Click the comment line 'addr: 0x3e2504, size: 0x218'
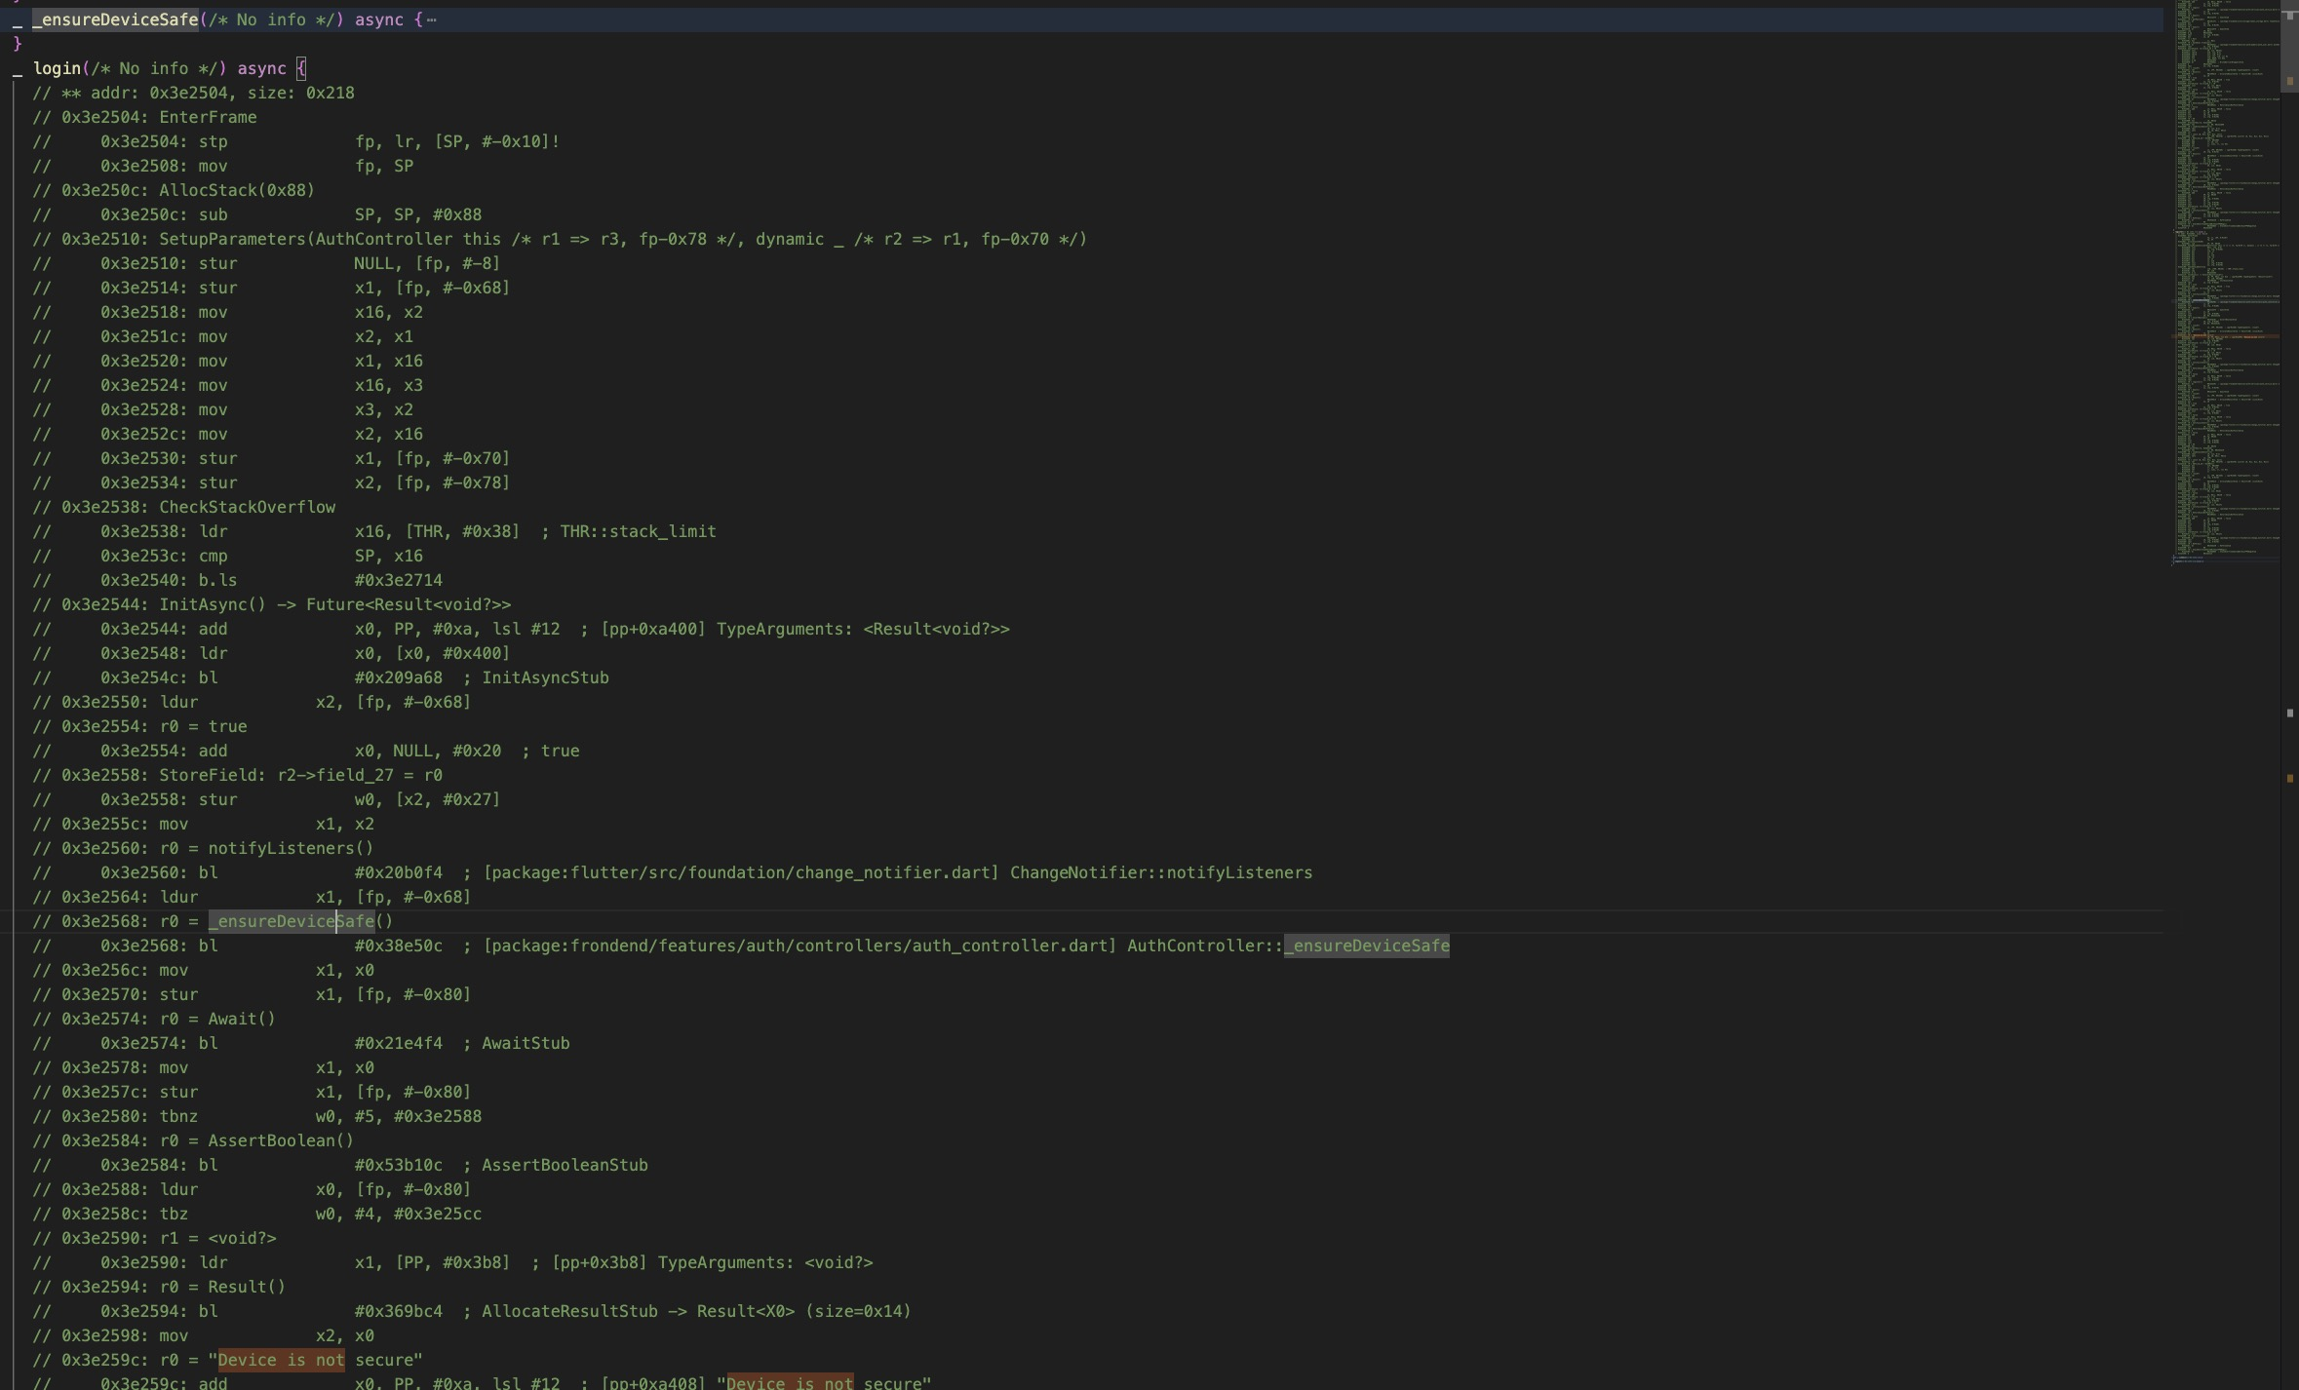This screenshot has width=2299, height=1390. click(x=193, y=93)
